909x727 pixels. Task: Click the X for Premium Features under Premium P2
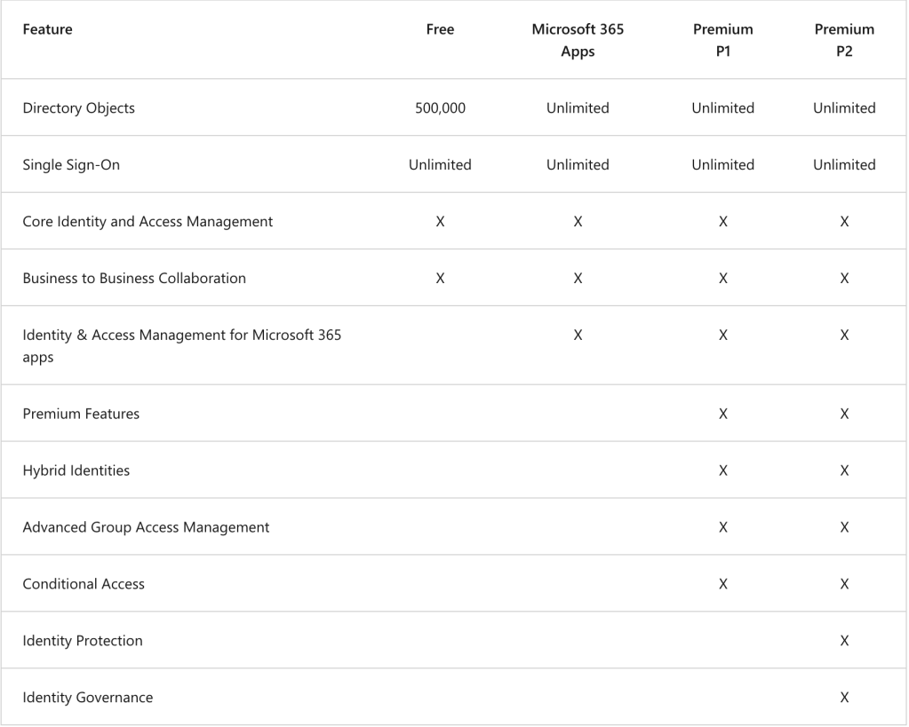coord(844,415)
